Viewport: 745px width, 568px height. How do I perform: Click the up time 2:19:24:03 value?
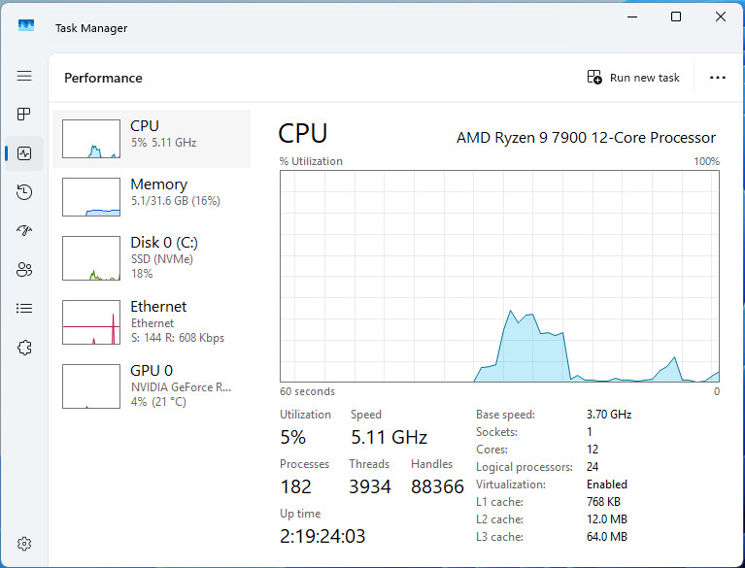(x=322, y=537)
